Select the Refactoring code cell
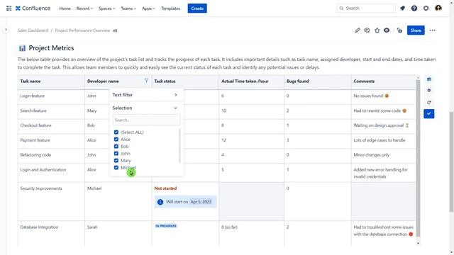 (x=51, y=155)
